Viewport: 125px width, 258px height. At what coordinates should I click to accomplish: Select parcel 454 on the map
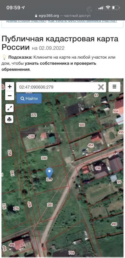[x=91, y=145]
